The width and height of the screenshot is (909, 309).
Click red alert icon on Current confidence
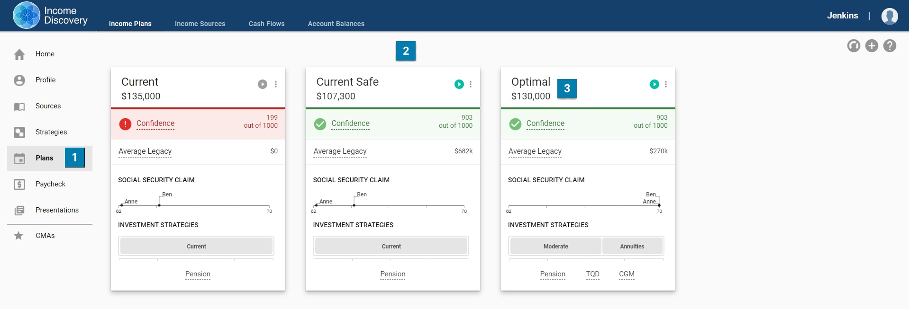pyautogui.click(x=125, y=124)
